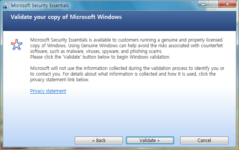This screenshot has width=239, height=150.
Task: Click the phrase 'privacy statement link below' text
Action: 60,80
